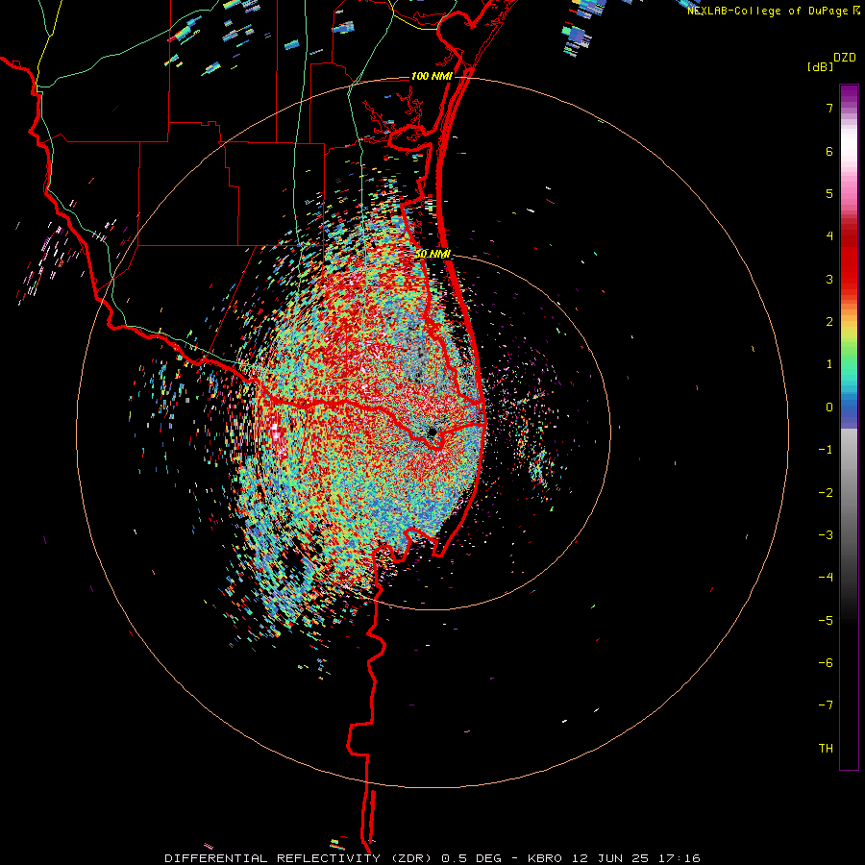Click the '7' value on color scale

829,108
